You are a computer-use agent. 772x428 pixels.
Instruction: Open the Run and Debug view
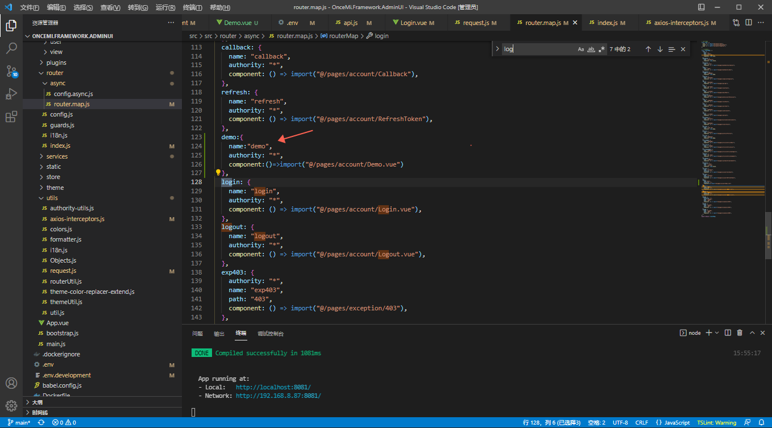(11, 94)
